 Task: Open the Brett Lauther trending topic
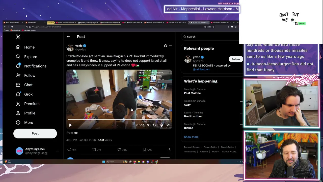[193, 116]
